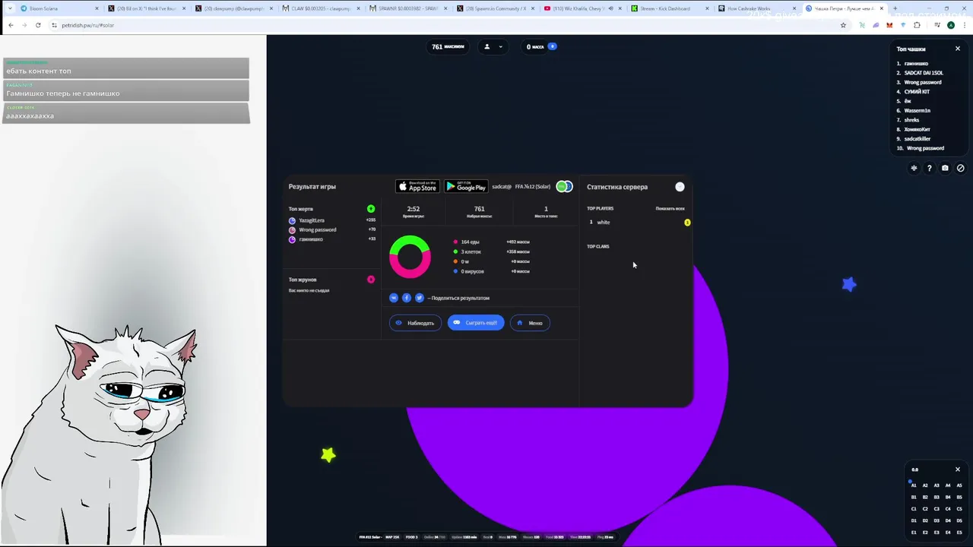The image size is (973, 547).
Task: Click the Сыграть ещё play again button
Action: point(476,323)
